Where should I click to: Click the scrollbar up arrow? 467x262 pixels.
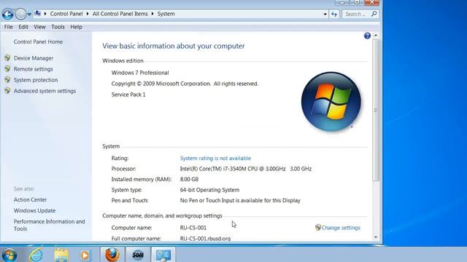coord(376,35)
